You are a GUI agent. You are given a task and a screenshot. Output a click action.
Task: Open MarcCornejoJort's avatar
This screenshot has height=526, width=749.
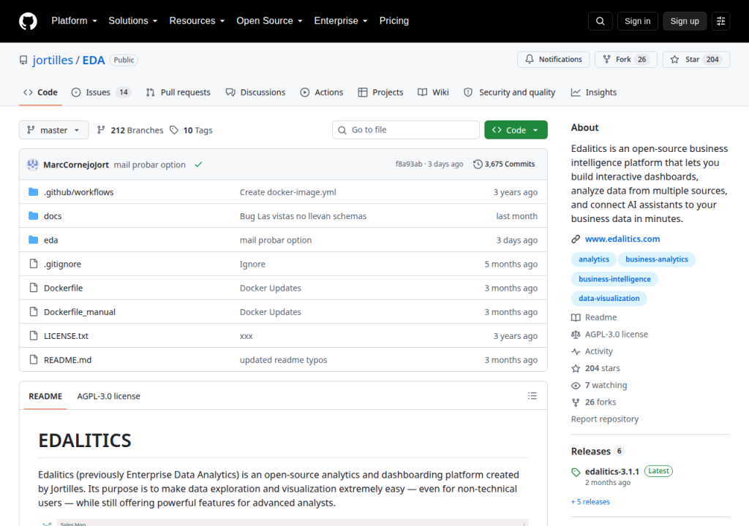click(32, 164)
